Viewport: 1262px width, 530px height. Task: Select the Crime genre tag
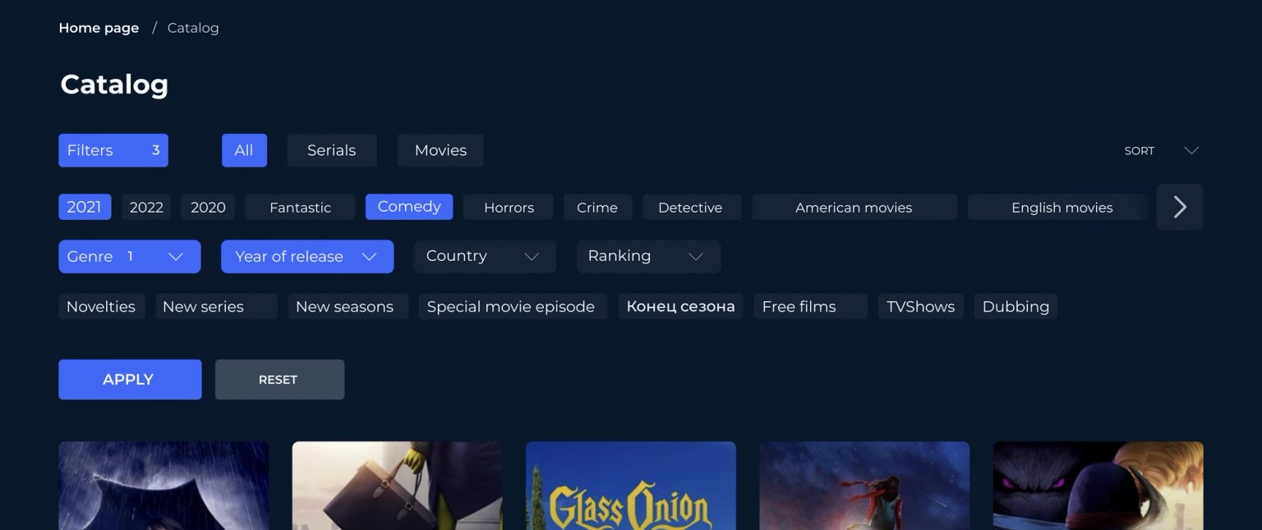coord(597,208)
